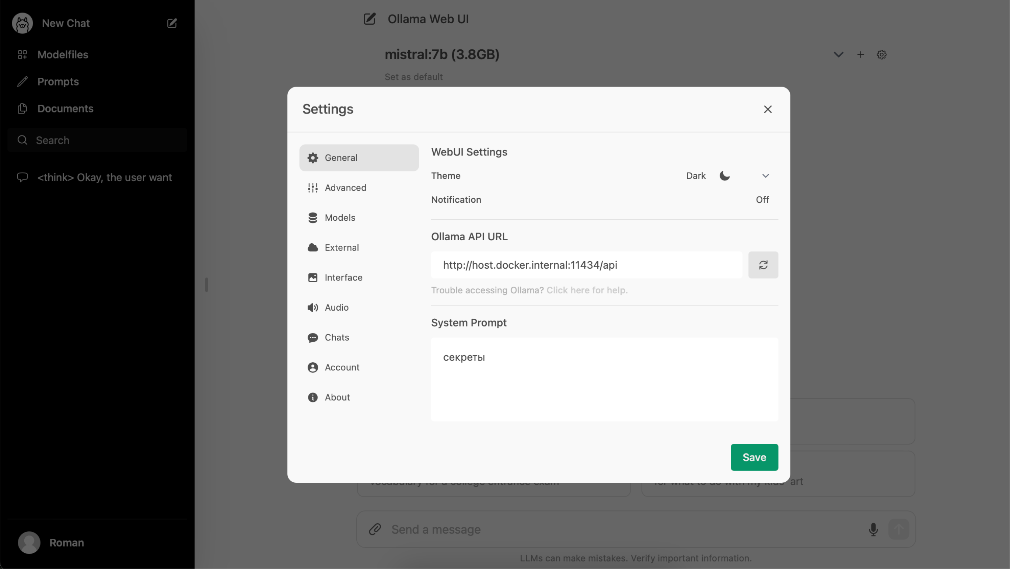
Task: Click the paperclip attach file icon
Action: (x=375, y=530)
